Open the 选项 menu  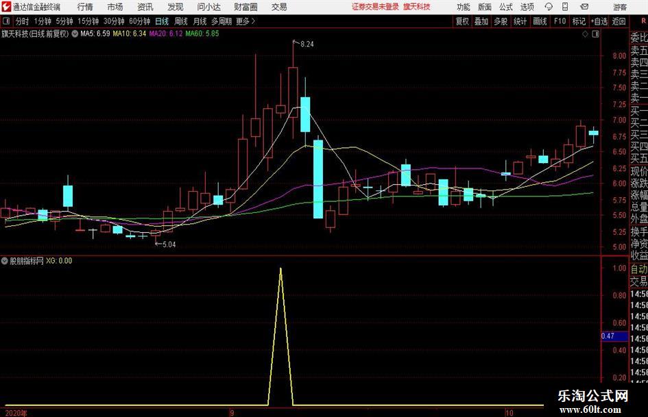point(527,7)
